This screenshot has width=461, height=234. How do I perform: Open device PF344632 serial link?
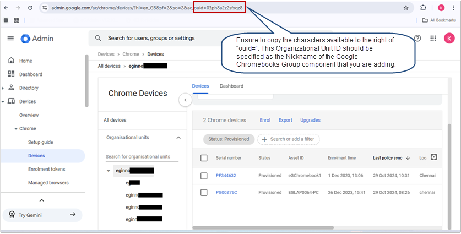226,176
